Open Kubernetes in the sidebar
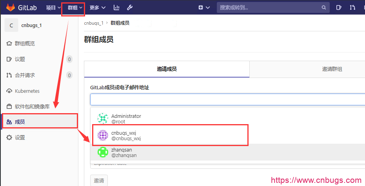365x186 pixels. pyautogui.click(x=27, y=91)
